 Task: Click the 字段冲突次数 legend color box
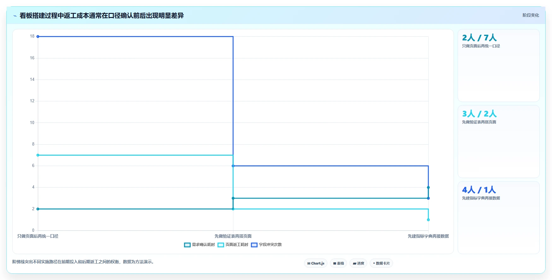(x=254, y=245)
